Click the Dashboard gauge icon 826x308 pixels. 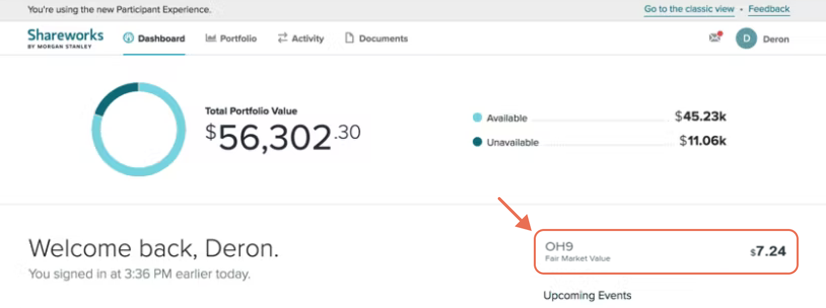[128, 38]
